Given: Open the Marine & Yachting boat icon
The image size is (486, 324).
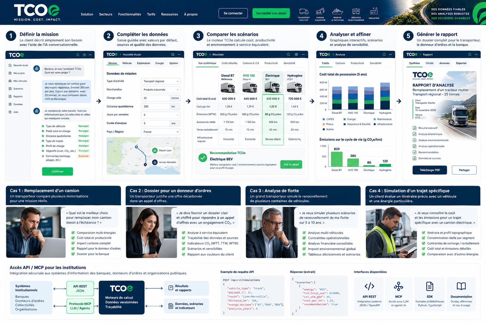Looking at the screenshot, I should click(337, 12).
